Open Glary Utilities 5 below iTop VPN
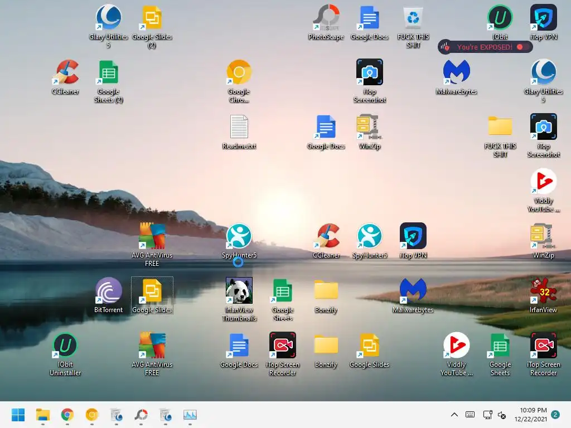This screenshot has width=571, height=428. [543, 81]
